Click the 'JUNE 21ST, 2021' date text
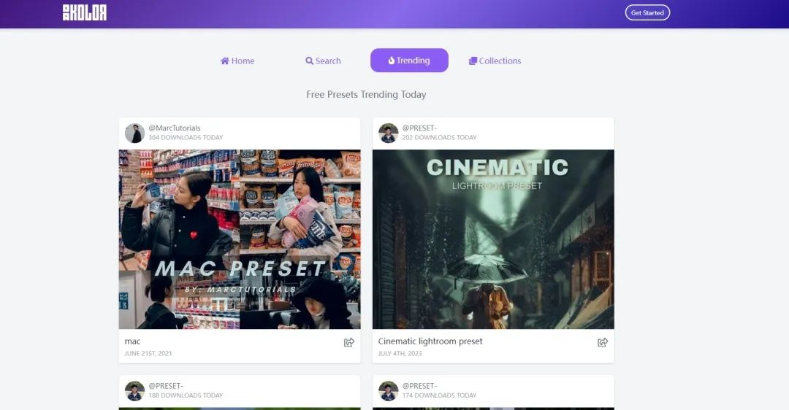Screen dimensions: 789x410 click(x=148, y=354)
